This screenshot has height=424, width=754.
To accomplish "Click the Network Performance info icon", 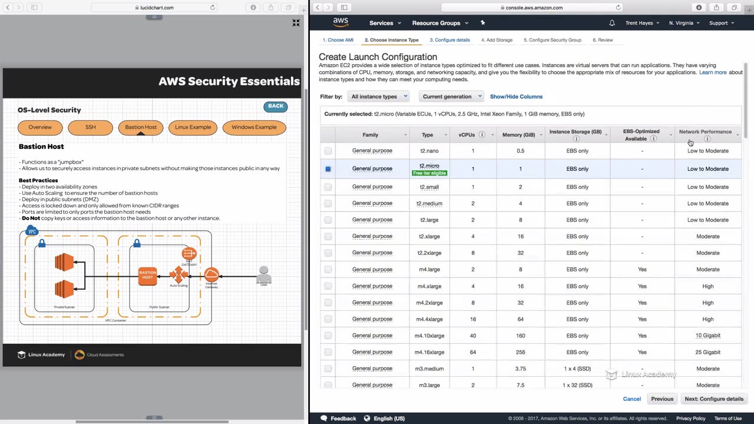I will click(x=707, y=139).
